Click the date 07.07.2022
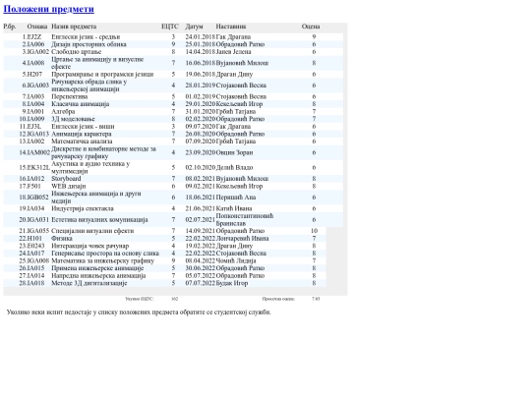The image size is (531, 398). click(x=201, y=283)
